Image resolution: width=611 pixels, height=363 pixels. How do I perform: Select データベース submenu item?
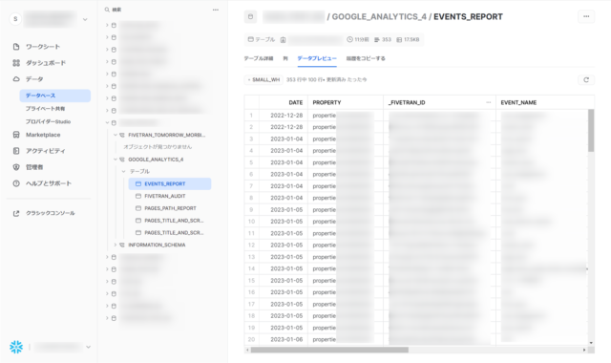tap(55, 96)
